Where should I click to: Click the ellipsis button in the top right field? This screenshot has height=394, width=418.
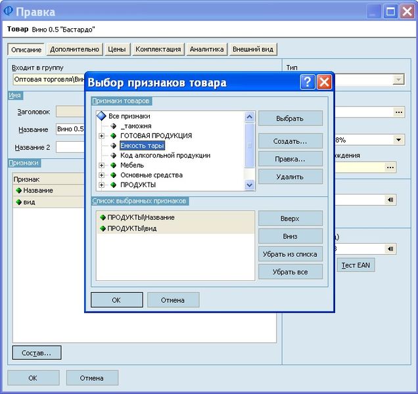tap(399, 112)
